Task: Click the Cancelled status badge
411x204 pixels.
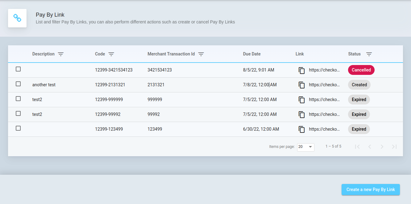Action: 361,70
